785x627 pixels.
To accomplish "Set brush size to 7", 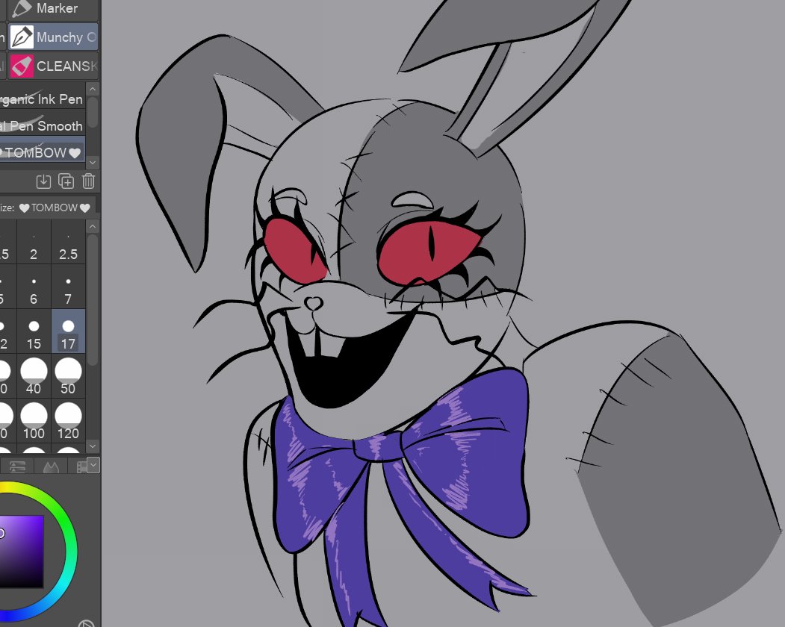I will [68, 287].
